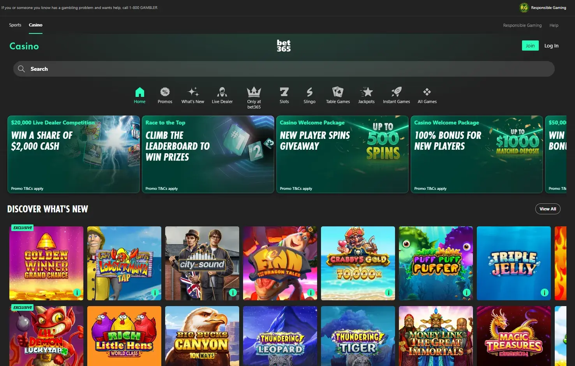Show info for Lobstermania Tap
Viewport: 575px width, 366px height.
[155, 292]
